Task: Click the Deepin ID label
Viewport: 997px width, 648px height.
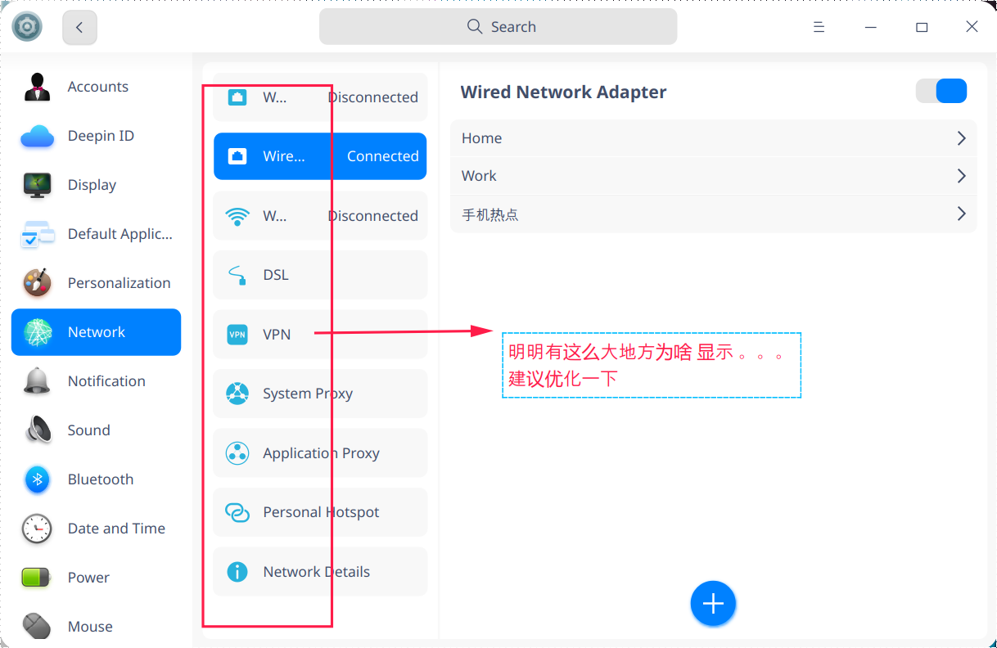Action: (101, 136)
